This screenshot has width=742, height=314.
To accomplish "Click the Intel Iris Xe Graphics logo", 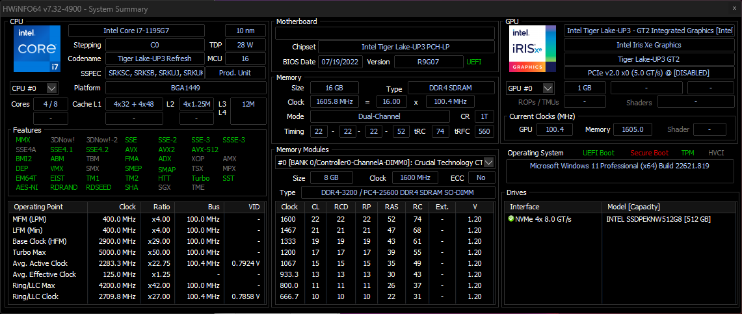I will pos(533,49).
